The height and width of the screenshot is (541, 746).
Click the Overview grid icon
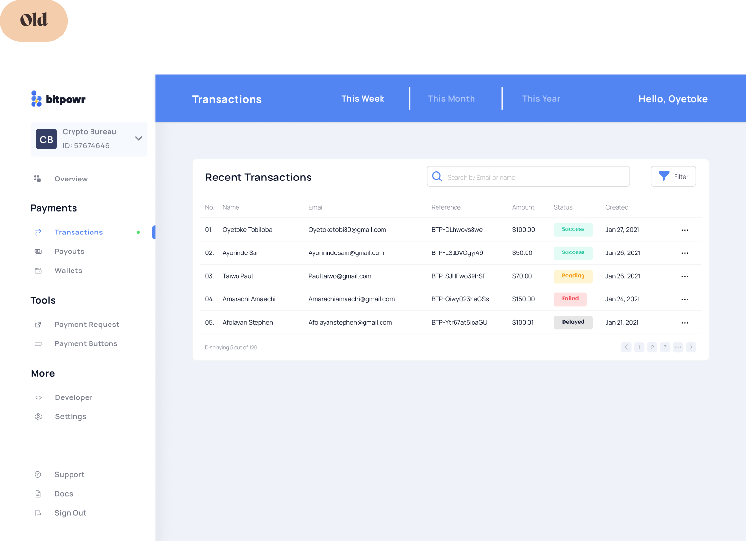click(x=37, y=179)
